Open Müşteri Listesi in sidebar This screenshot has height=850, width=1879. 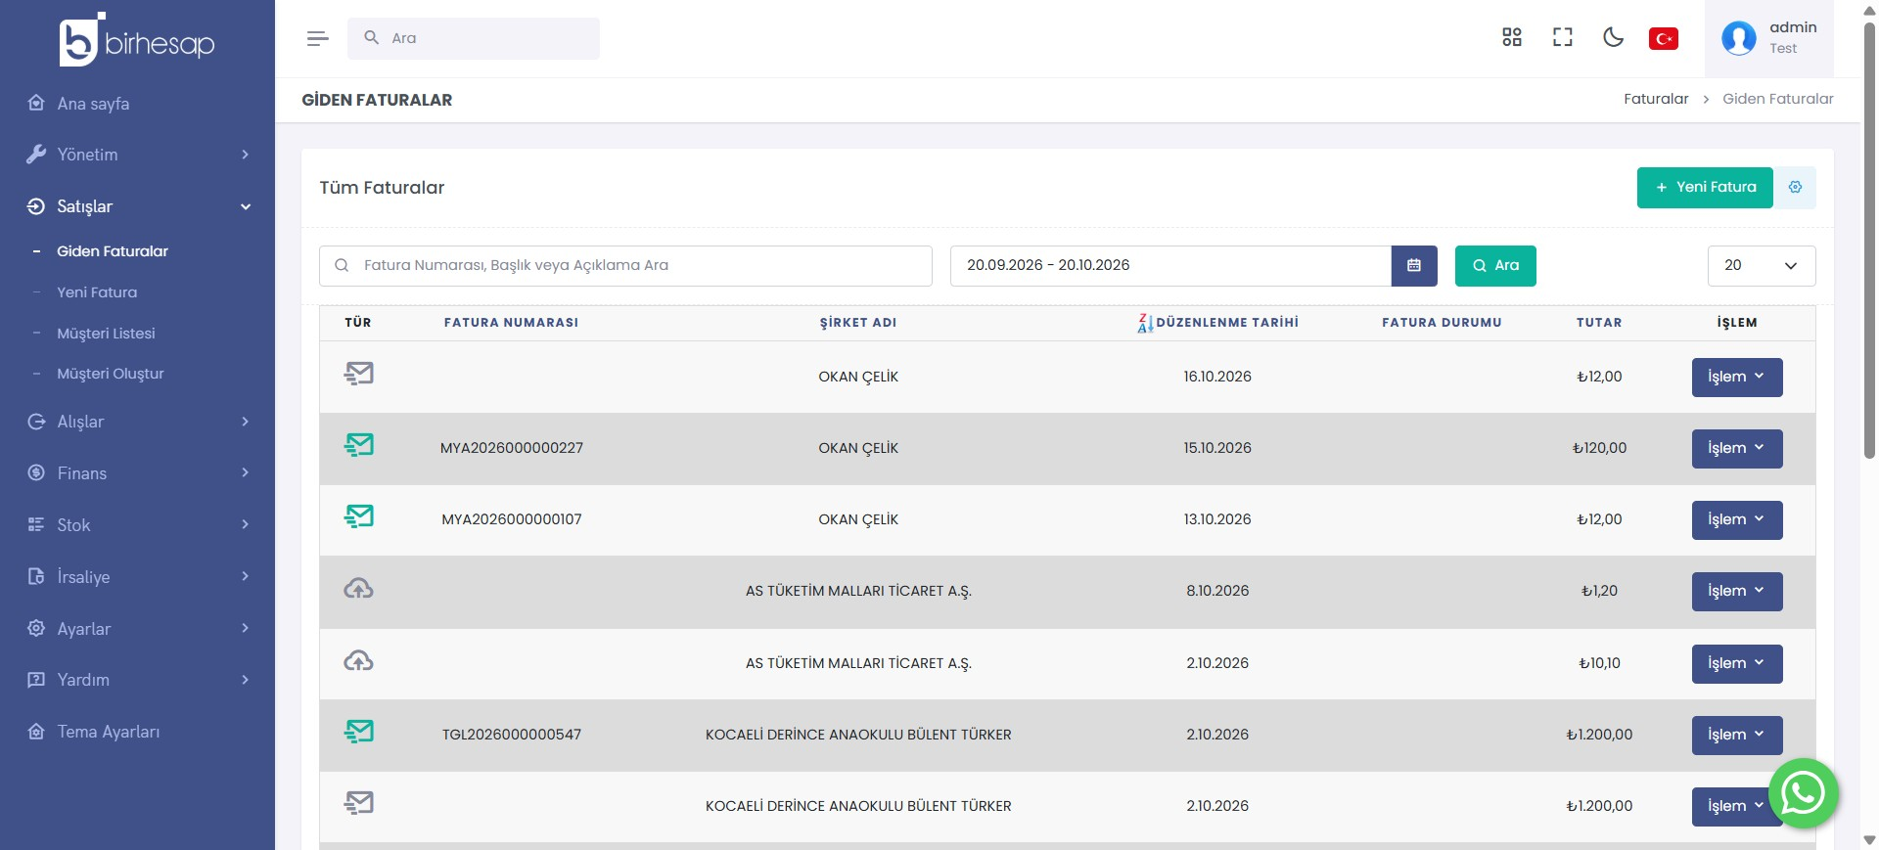click(x=106, y=334)
